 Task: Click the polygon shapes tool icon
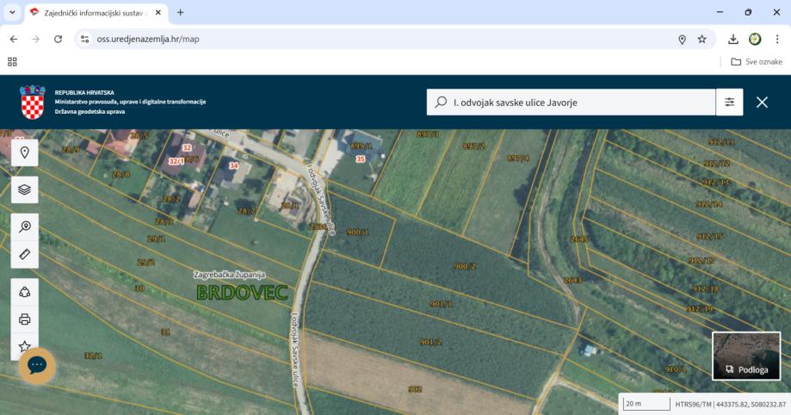(25, 293)
